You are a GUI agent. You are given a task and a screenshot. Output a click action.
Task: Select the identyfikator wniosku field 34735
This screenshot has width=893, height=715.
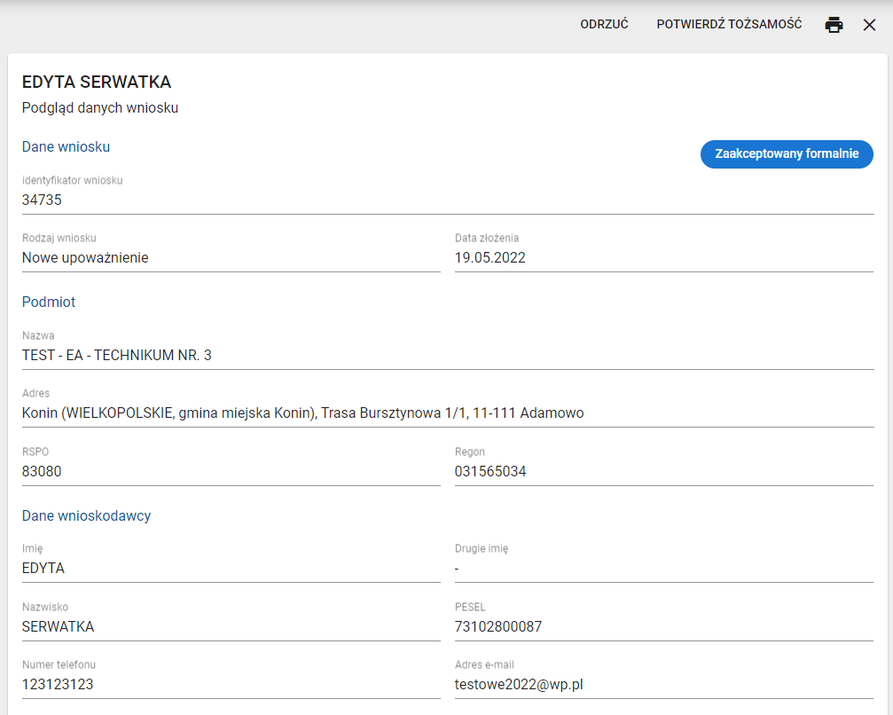pos(447,200)
